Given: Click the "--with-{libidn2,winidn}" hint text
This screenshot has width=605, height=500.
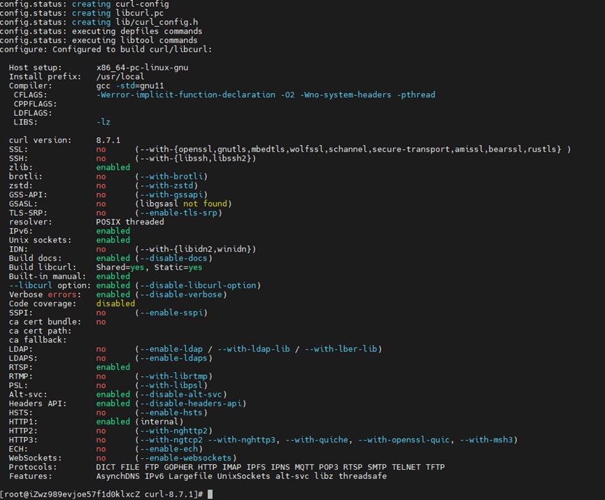Looking at the screenshot, I should pyautogui.click(x=195, y=249).
